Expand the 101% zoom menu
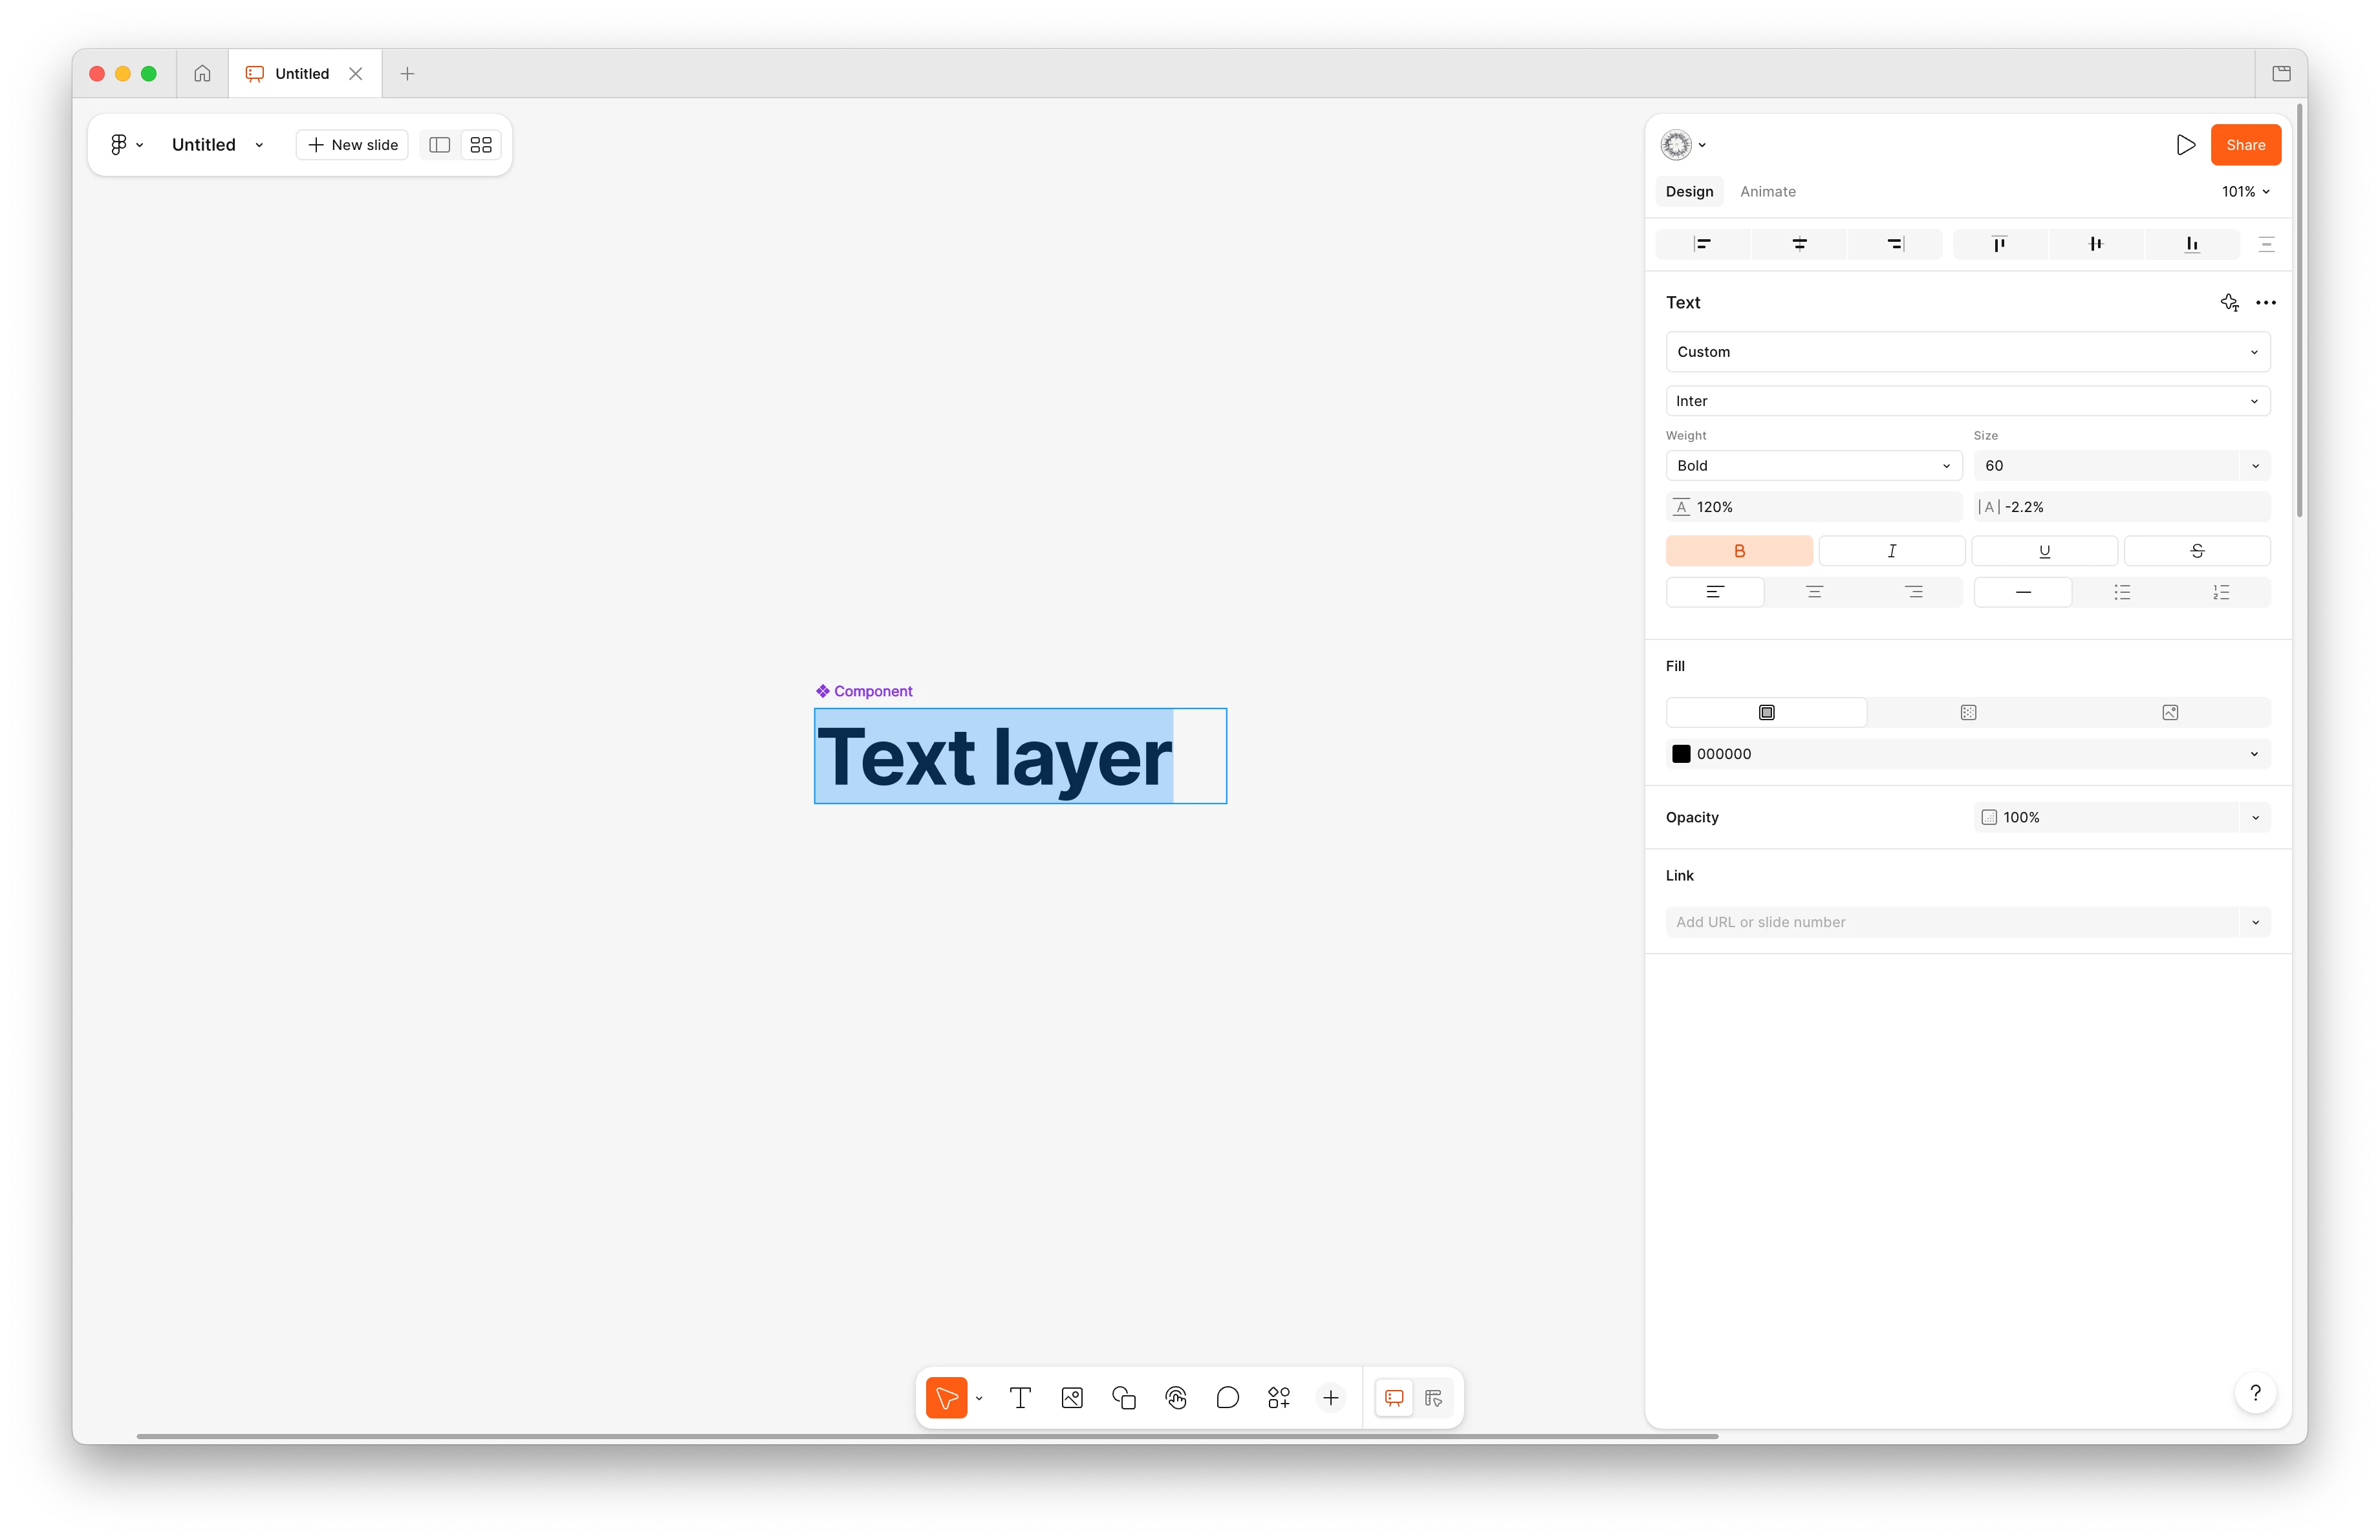The height and width of the screenshot is (1540, 2380). (2245, 192)
